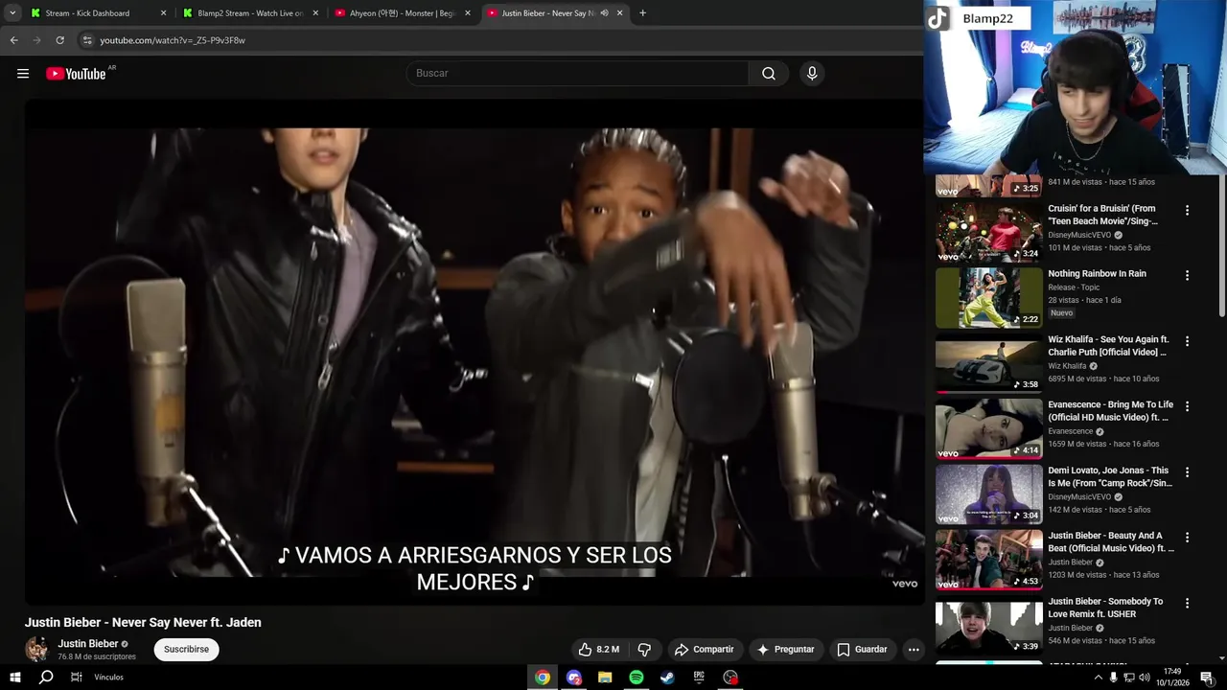Dislike the Never Say Never video
The width and height of the screenshot is (1227, 690).
644,650
